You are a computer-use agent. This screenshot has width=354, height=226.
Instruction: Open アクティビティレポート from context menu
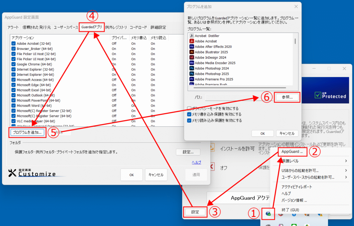[x=297, y=187]
